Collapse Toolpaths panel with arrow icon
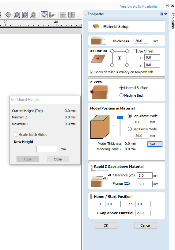 click(x=161, y=14)
